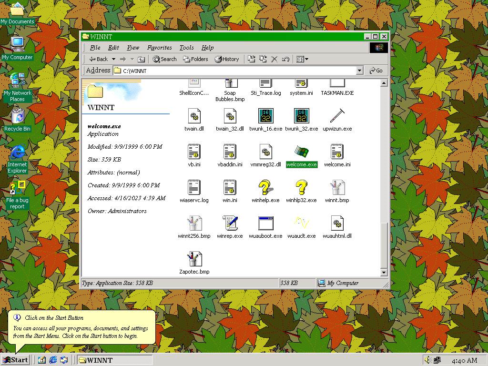Select the winrep.exe icon
The width and height of the screenshot is (488, 366).
pyautogui.click(x=230, y=224)
